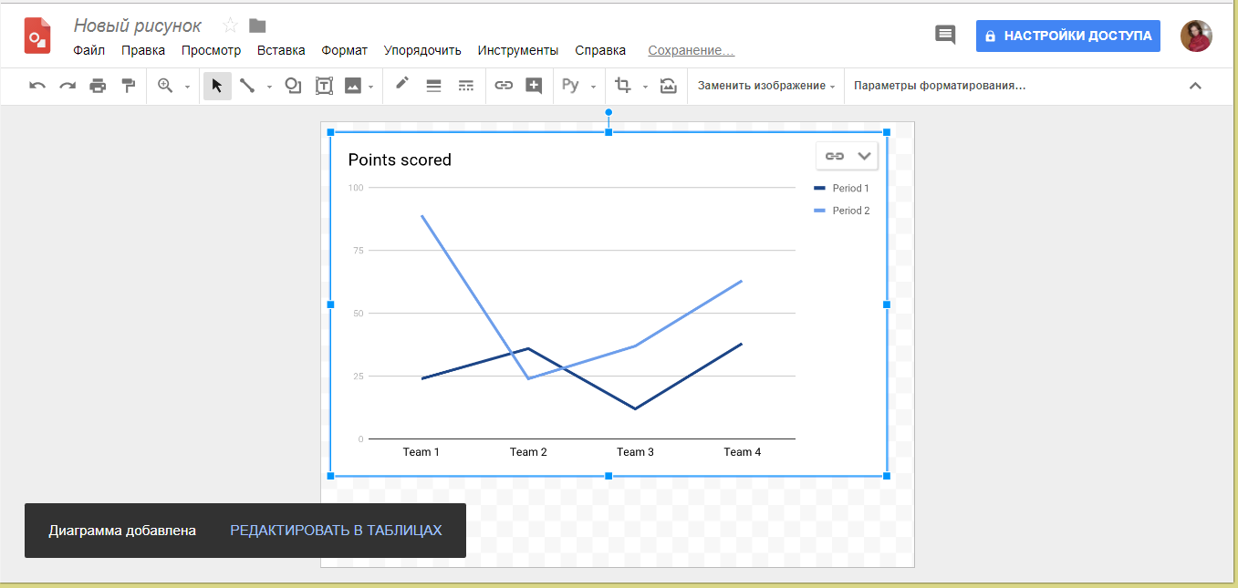Click the Диаграмма добавлена notification text
The width and height of the screenshot is (1238, 588).
click(122, 531)
